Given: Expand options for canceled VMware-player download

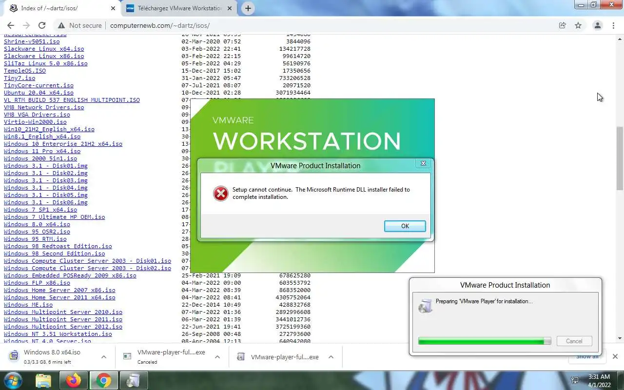Looking at the screenshot, I should (217, 357).
